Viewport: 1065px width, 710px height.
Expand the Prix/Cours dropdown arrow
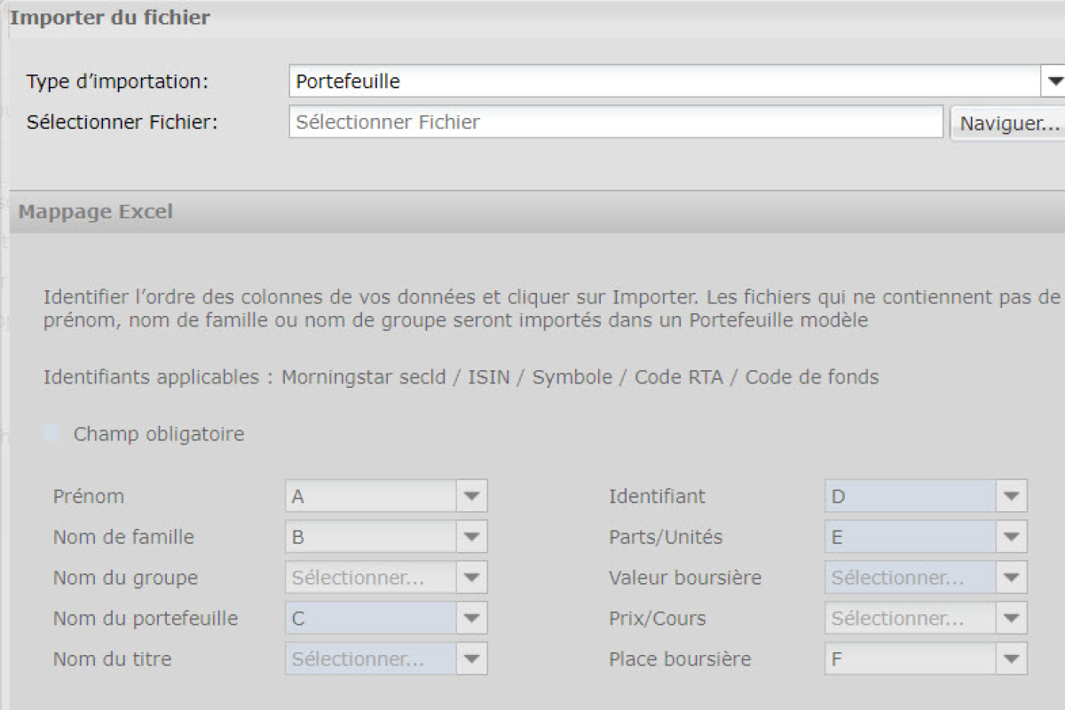1012,619
